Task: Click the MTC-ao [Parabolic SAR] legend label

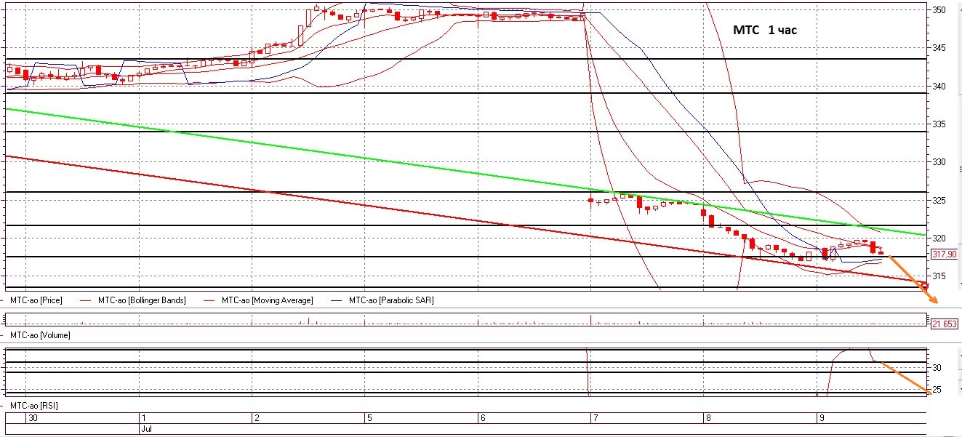Action: [x=391, y=300]
